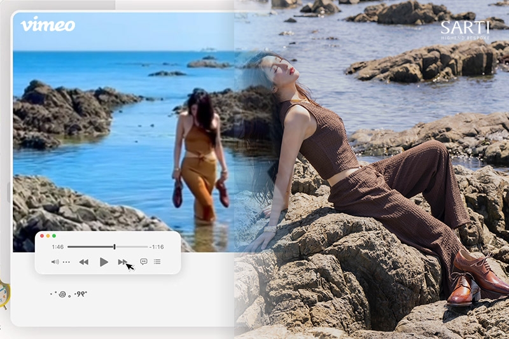Mute audio with the speaker icon
This screenshot has width=509, height=339.
[x=55, y=262]
